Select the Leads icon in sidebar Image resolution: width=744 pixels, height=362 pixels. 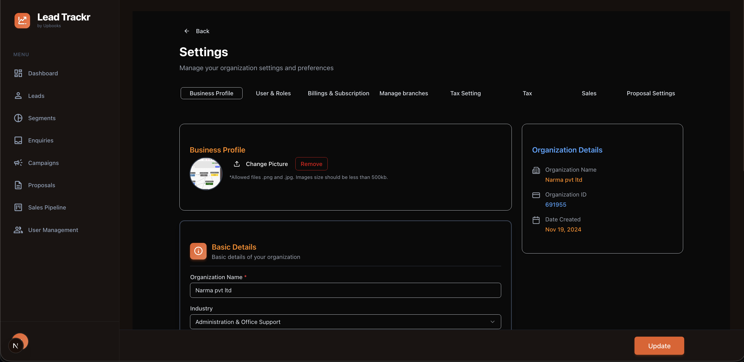click(18, 96)
